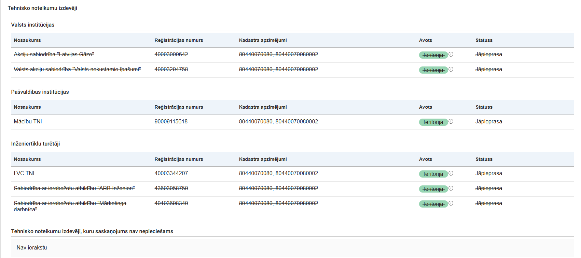Click Statuss header in Pašvaldības institūcijas table
The width and height of the screenshot is (581, 258).
pos(484,107)
